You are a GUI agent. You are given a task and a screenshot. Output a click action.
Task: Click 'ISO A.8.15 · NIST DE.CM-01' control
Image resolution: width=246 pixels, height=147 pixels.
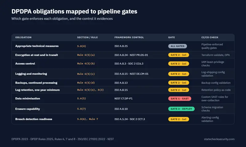click(131, 74)
